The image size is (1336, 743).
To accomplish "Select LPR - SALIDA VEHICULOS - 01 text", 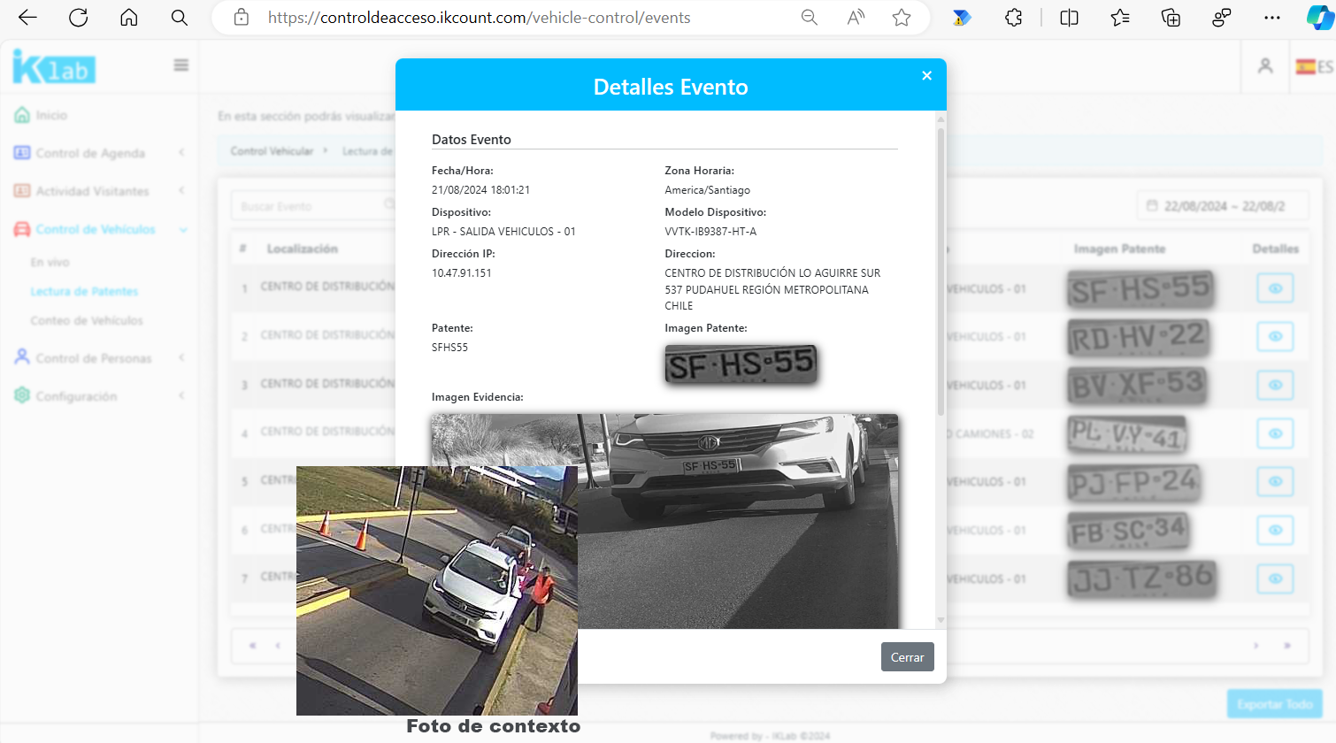I will [503, 232].
